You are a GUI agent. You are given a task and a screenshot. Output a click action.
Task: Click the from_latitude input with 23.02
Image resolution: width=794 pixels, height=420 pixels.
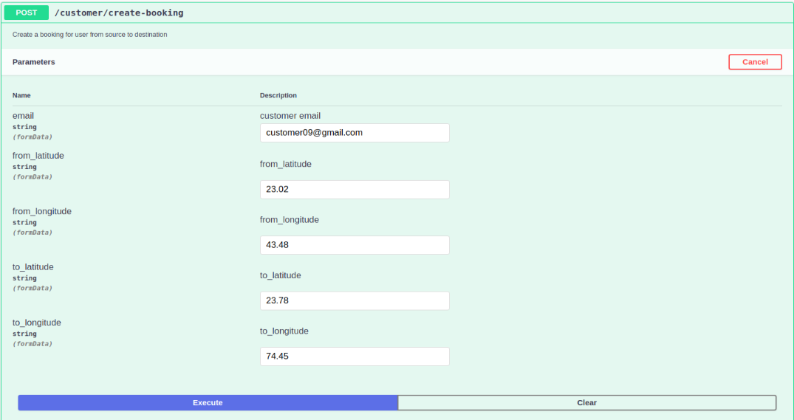[x=355, y=190]
